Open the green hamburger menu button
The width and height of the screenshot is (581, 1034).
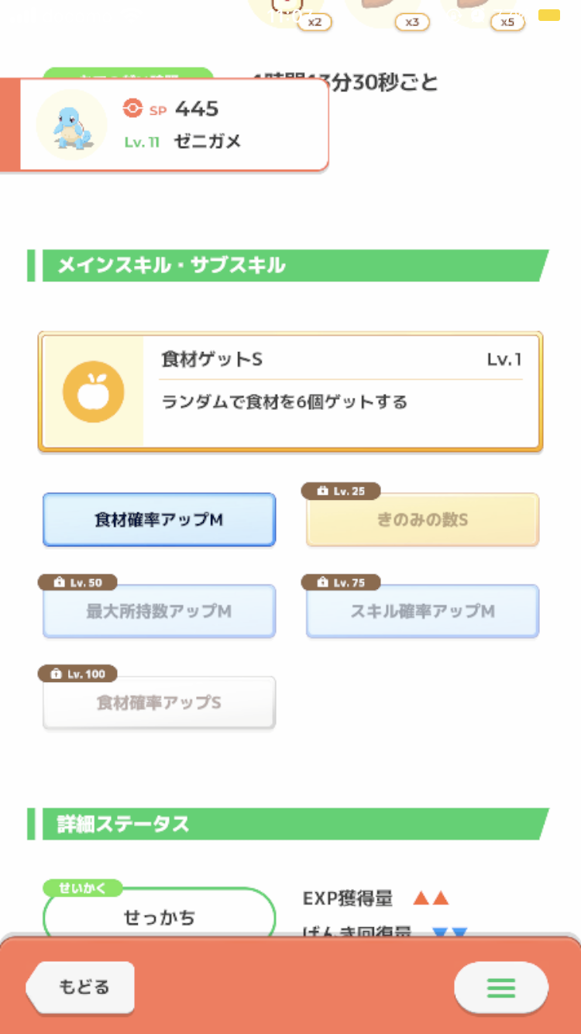coord(500,987)
